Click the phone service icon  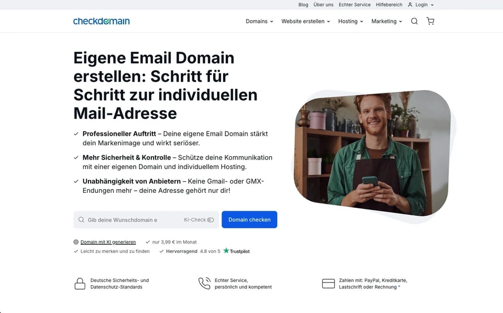point(204,283)
